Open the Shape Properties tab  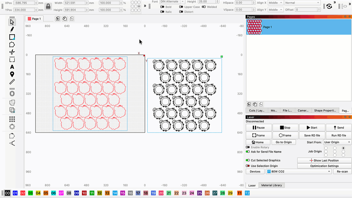pyautogui.click(x=325, y=111)
